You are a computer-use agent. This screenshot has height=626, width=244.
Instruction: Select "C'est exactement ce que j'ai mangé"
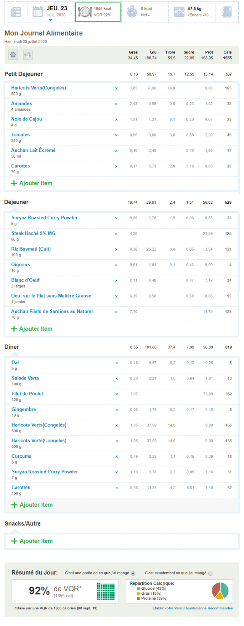(x=210, y=573)
